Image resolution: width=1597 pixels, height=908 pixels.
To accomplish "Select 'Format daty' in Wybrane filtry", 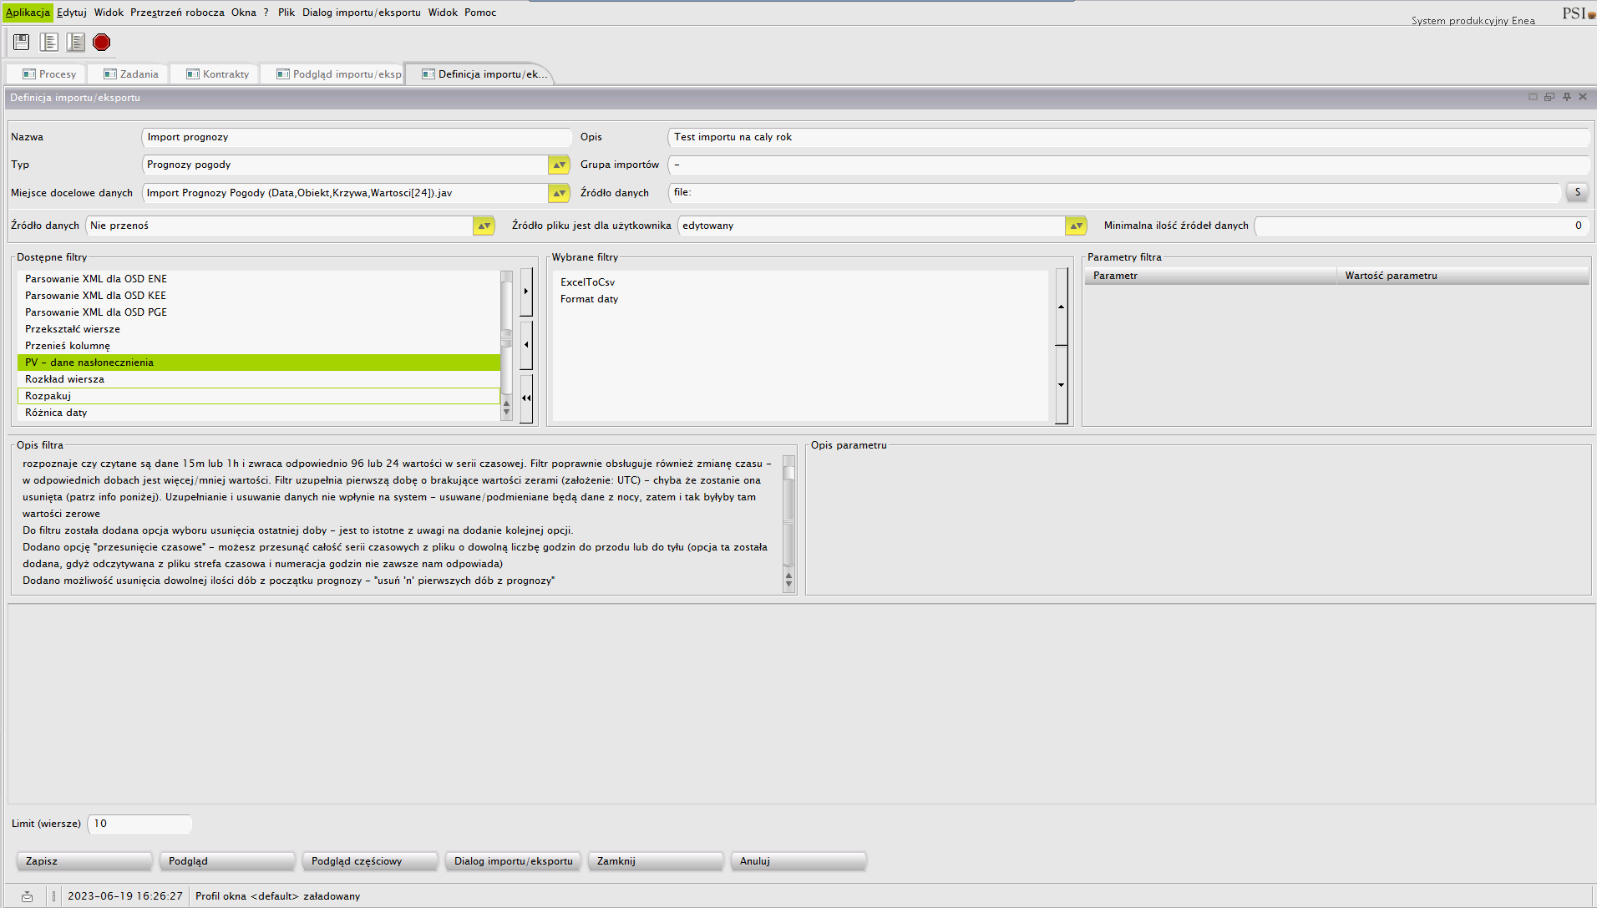I will coord(800,299).
